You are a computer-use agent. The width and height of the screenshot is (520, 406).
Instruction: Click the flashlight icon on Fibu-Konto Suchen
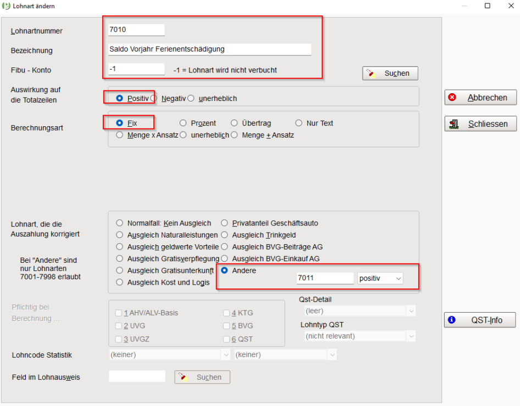[x=370, y=74]
